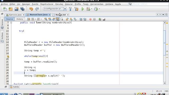
Task: Click the Debug Project icon
Action: click(88, 9)
